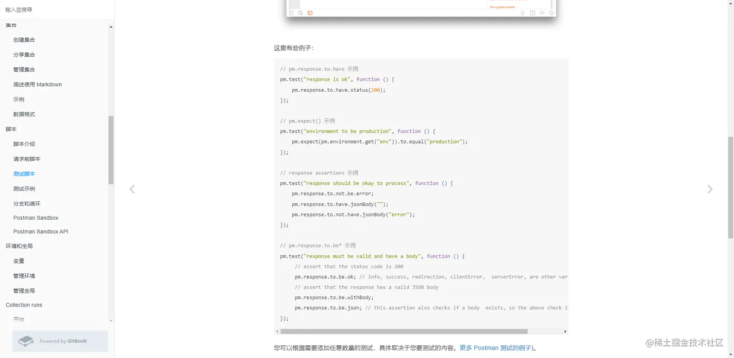
Task: Open the 管理集合 page
Action: 24,69
